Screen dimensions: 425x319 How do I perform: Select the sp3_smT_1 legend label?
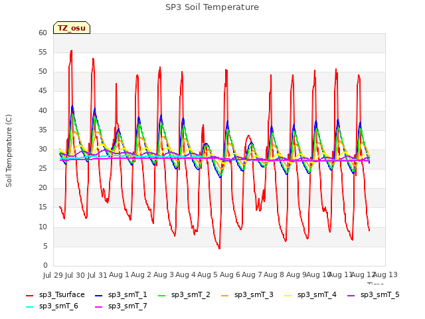(127, 295)
